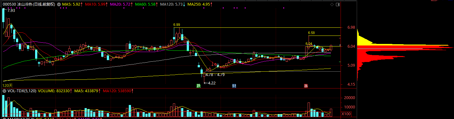Click the 4.15 price axis label
The height and width of the screenshot is (119, 454).
click(351, 85)
